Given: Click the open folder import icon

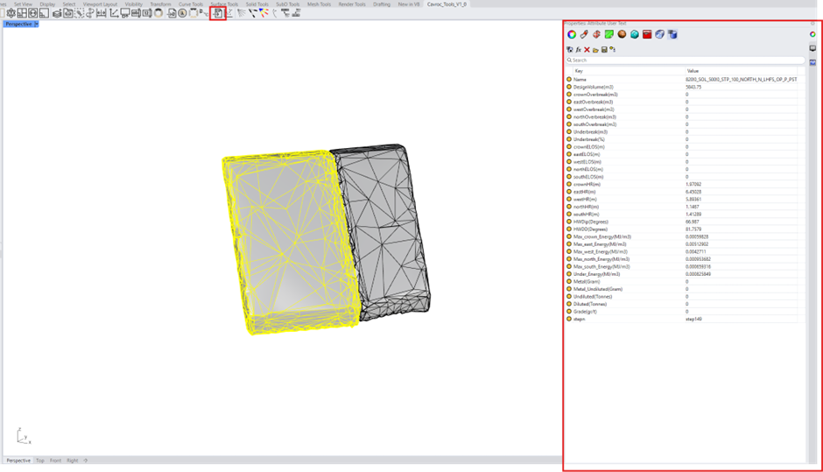Looking at the screenshot, I should point(595,50).
